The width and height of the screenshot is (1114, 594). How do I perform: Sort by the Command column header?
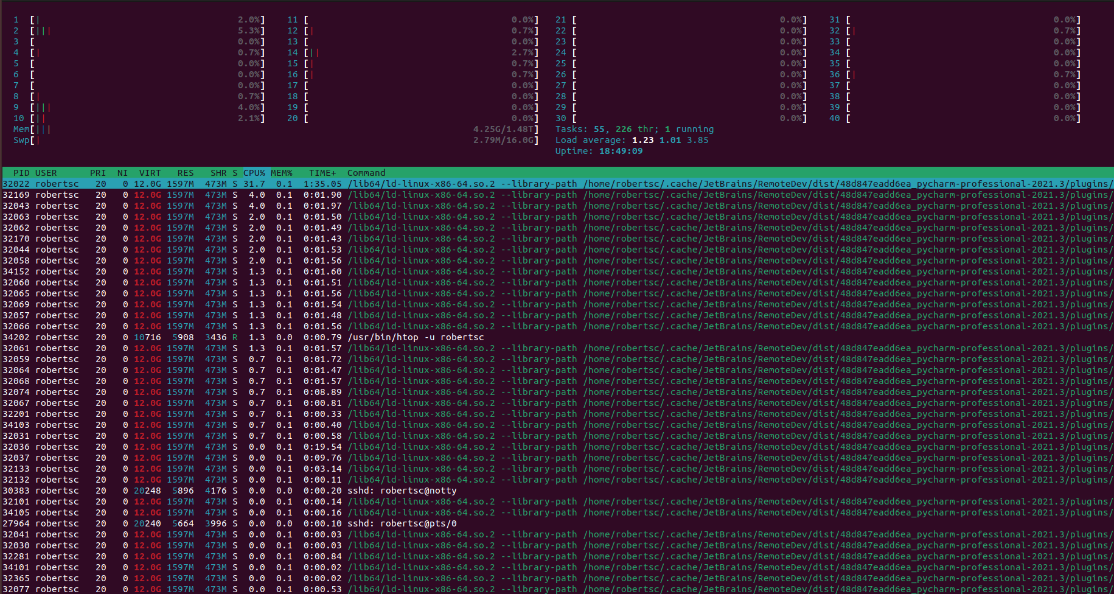366,173
